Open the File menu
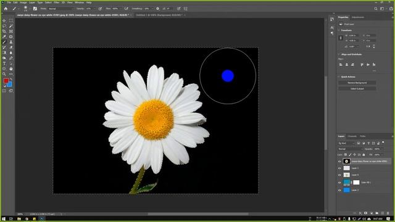This screenshot has width=395, height=222. point(9,2)
